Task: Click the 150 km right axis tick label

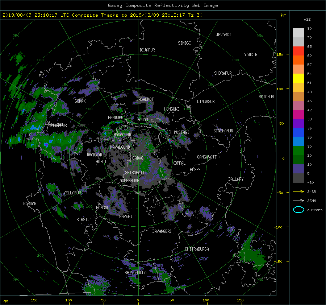Action: coord(280,54)
